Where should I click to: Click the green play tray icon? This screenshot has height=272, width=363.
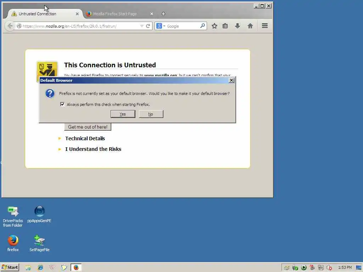pyautogui.click(x=304, y=267)
